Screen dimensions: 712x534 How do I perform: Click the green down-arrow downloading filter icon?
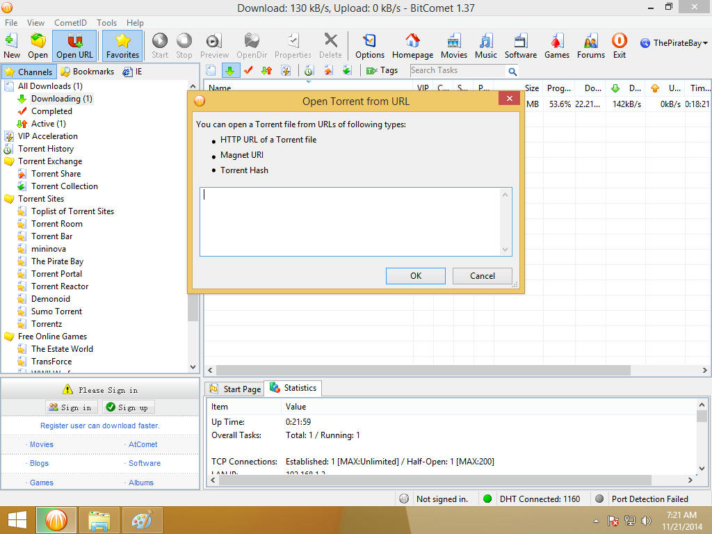[230, 70]
